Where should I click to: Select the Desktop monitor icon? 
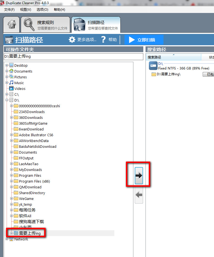pyautogui.click(x=11, y=65)
